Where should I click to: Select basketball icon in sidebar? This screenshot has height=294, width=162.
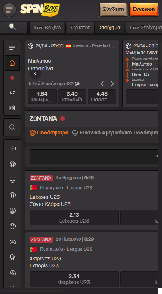click(x=13, y=211)
